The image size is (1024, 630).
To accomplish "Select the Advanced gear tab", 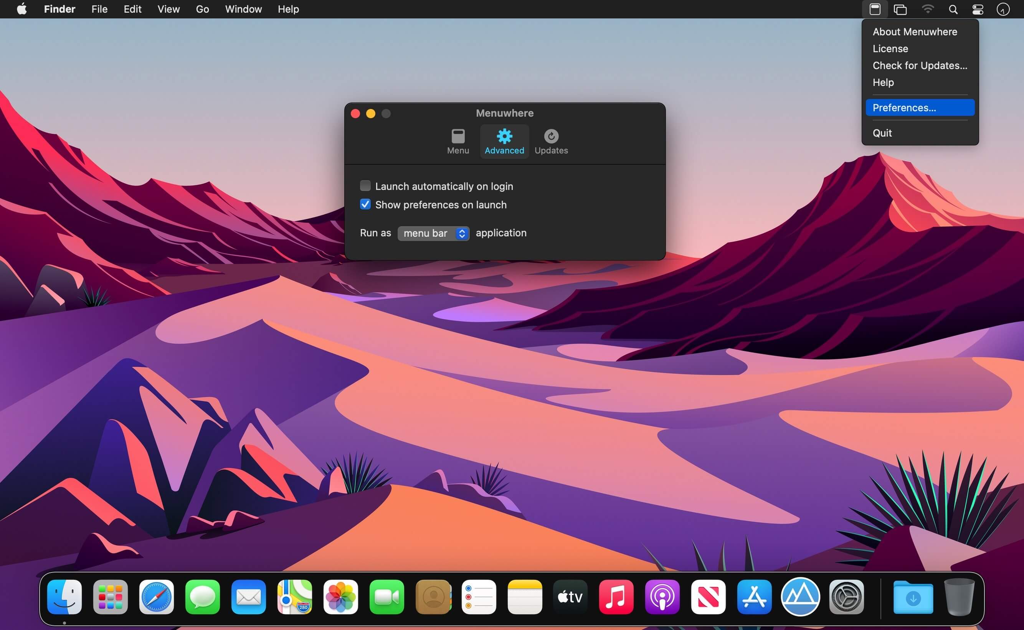I will 504,142.
